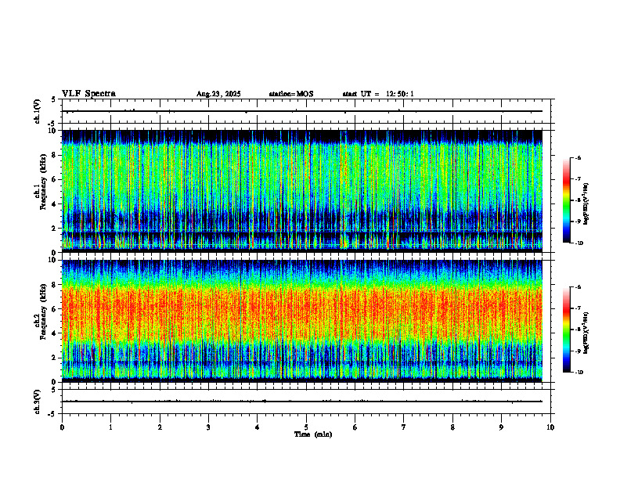Click the ch.2 spectrogram color scale bar

566,330
